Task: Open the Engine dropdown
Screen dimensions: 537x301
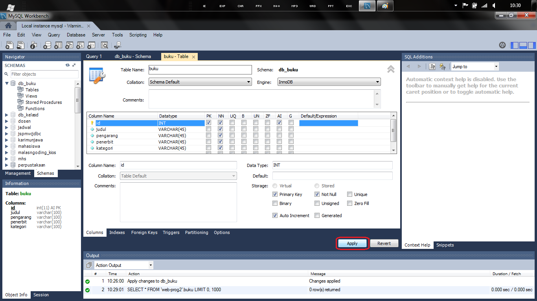Action: click(329, 82)
